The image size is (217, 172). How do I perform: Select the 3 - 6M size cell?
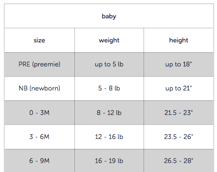[40, 137]
